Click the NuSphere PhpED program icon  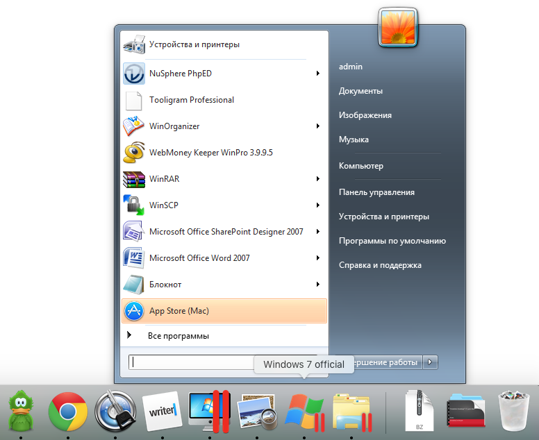(x=134, y=74)
